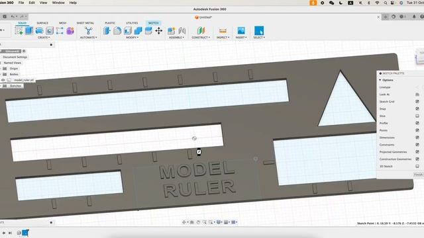The width and height of the screenshot is (424, 238).
Task: Toggle the Profile checkbox
Action: (x=417, y=123)
